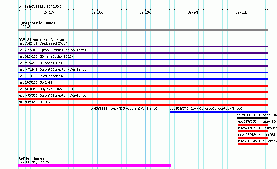This screenshot has height=169, width=277.
Task: Click the ruler's right arrow end
Action: pos(267,10)
